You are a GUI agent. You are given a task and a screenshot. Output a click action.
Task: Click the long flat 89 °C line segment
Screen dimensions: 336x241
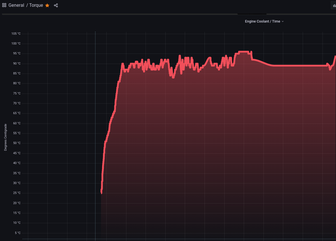click(x=299, y=66)
